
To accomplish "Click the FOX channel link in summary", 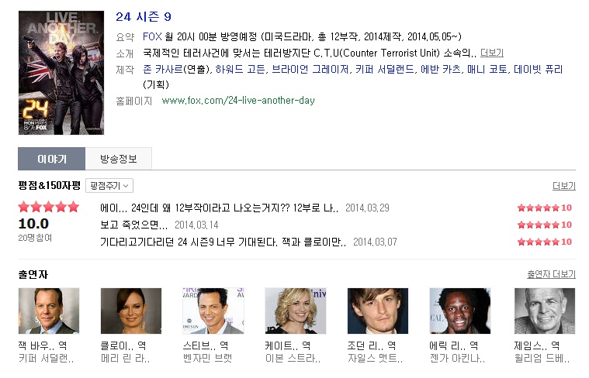I will coord(152,36).
